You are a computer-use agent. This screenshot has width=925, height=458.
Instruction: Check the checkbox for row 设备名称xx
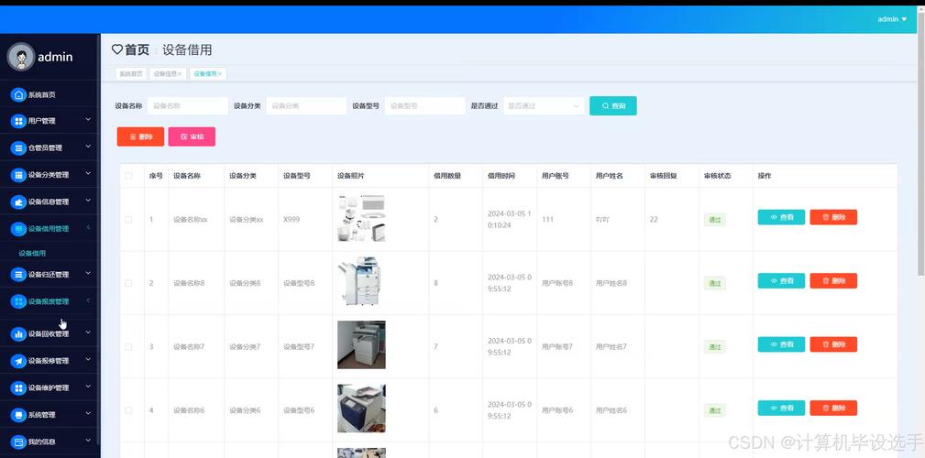[128, 219]
